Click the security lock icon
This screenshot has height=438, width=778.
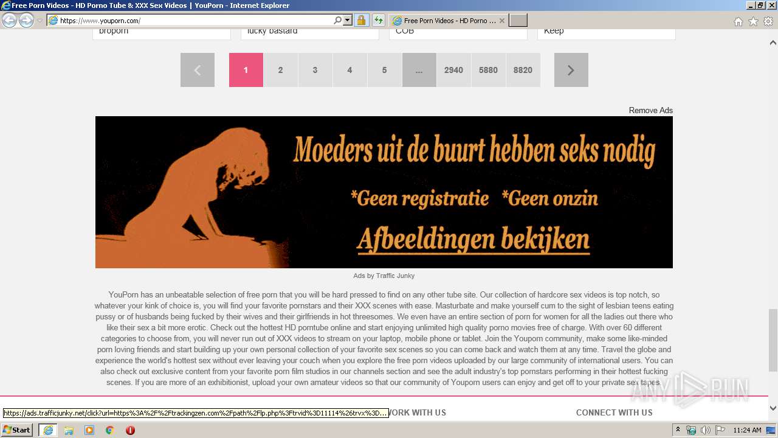pos(361,21)
